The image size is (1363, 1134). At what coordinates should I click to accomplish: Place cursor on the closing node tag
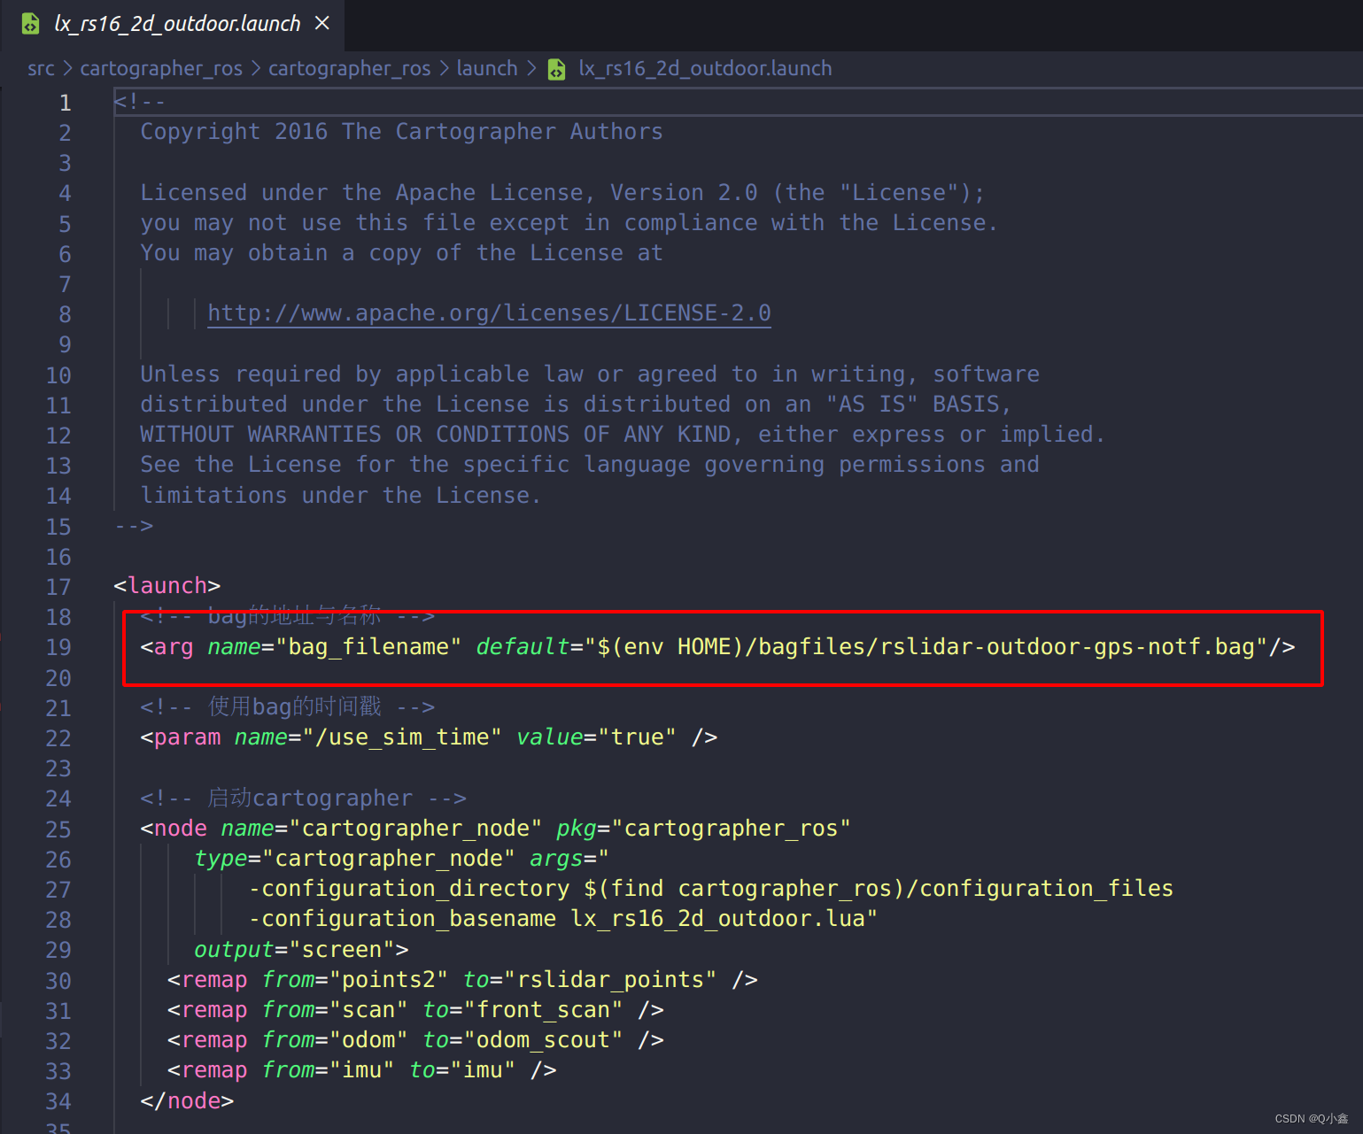[187, 1101]
